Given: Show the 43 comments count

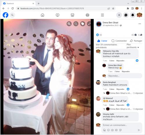Looking at the screenshot, I should (134, 35).
